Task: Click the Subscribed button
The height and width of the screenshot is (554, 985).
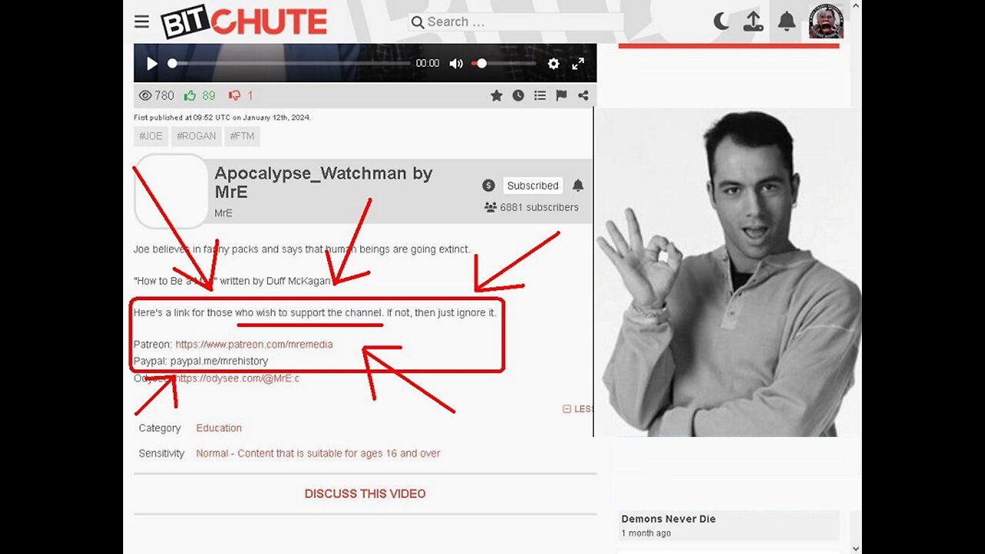Action: pyautogui.click(x=533, y=185)
